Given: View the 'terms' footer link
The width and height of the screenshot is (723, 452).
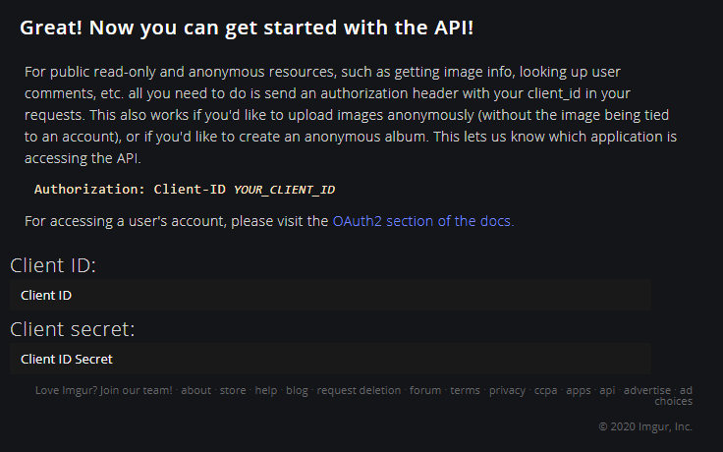Looking at the screenshot, I should click(465, 390).
